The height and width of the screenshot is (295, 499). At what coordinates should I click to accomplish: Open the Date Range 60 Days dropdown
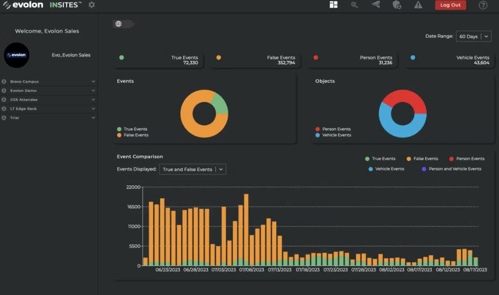tap(473, 36)
